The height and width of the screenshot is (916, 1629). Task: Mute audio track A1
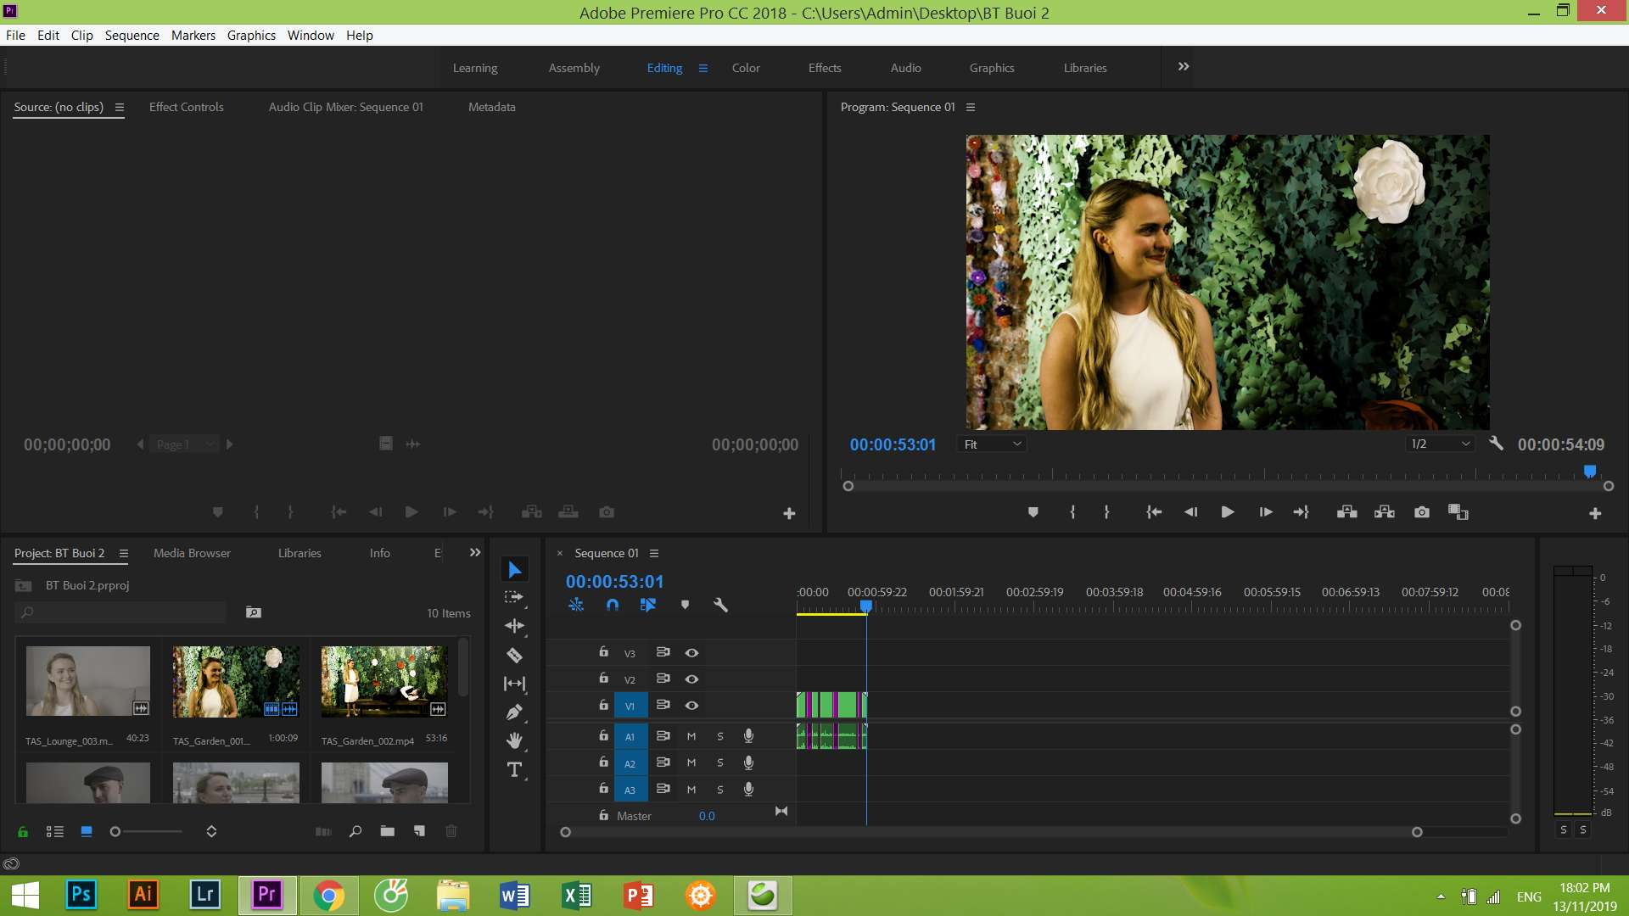click(691, 736)
